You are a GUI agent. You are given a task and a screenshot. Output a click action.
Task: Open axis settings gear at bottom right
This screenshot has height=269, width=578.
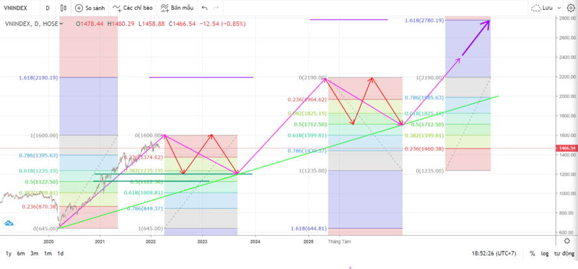tap(566, 240)
